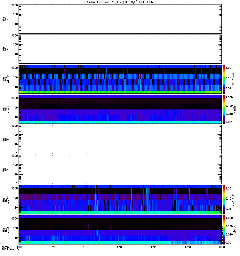Click the 0.100 value on thb scm1 colorbar
Image resolution: width=240 pixels, height=256 pixels.
tap(229, 106)
